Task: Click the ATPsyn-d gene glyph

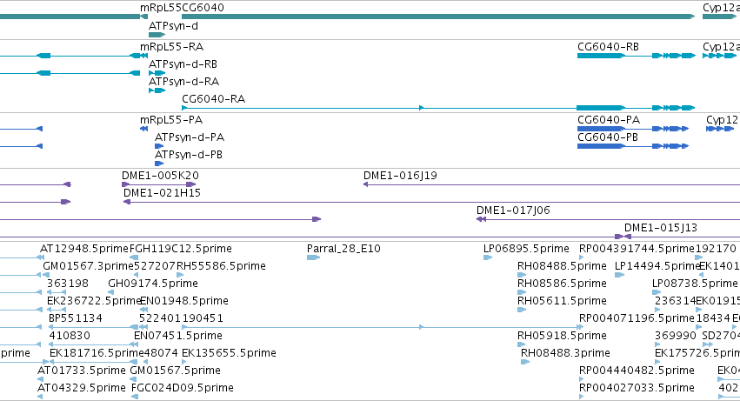Action: 157,35
